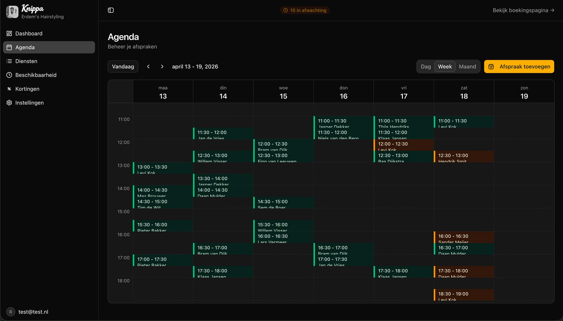Click the Instellingen gear icon
This screenshot has width=563, height=321.
click(x=9, y=103)
